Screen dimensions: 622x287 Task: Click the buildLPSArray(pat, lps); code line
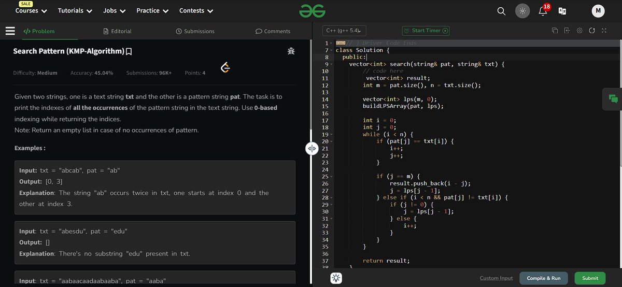(403, 106)
